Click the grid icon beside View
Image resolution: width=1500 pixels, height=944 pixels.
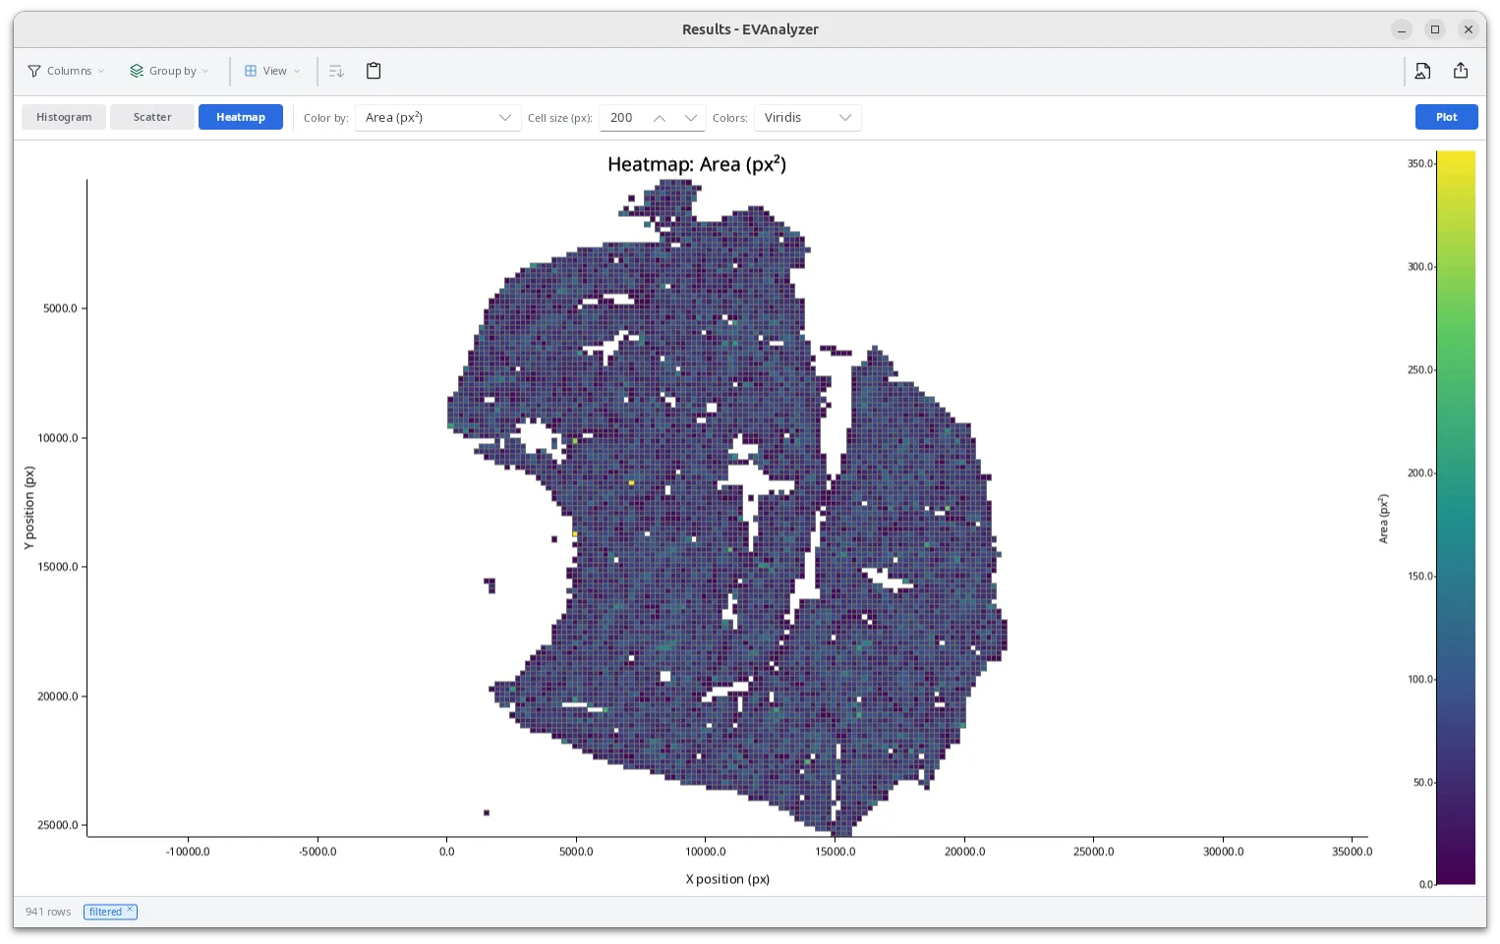click(251, 71)
